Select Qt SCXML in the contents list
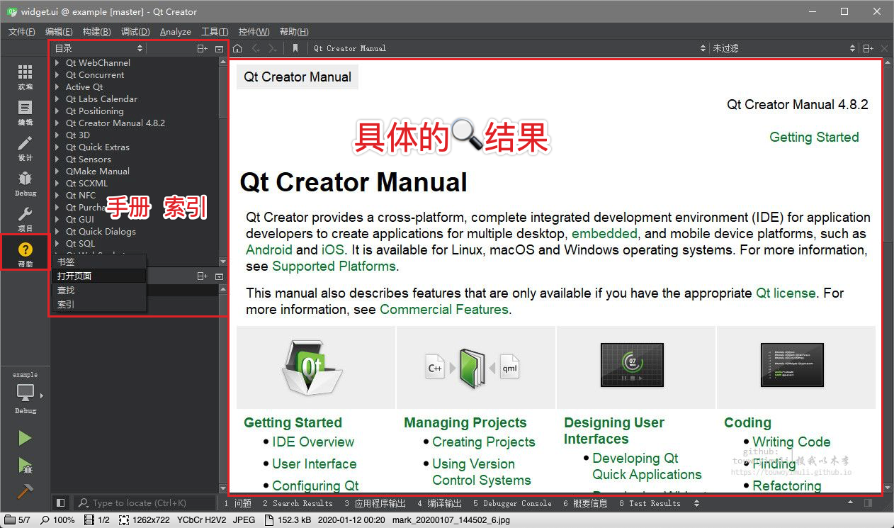Viewport: 894px width, 528px height. pyautogui.click(x=87, y=184)
